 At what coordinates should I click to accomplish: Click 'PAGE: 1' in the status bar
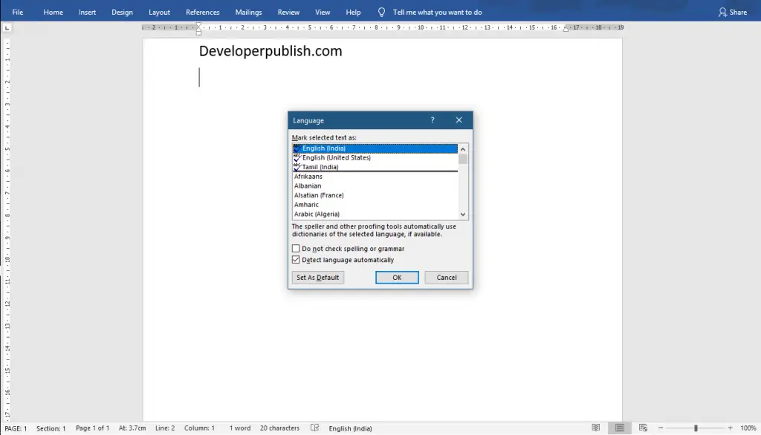[16, 428]
